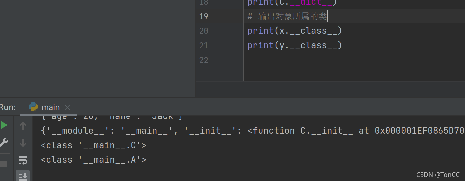Click line number 21 in gutter
Viewport: 465px width, 181px height.
tap(204, 45)
